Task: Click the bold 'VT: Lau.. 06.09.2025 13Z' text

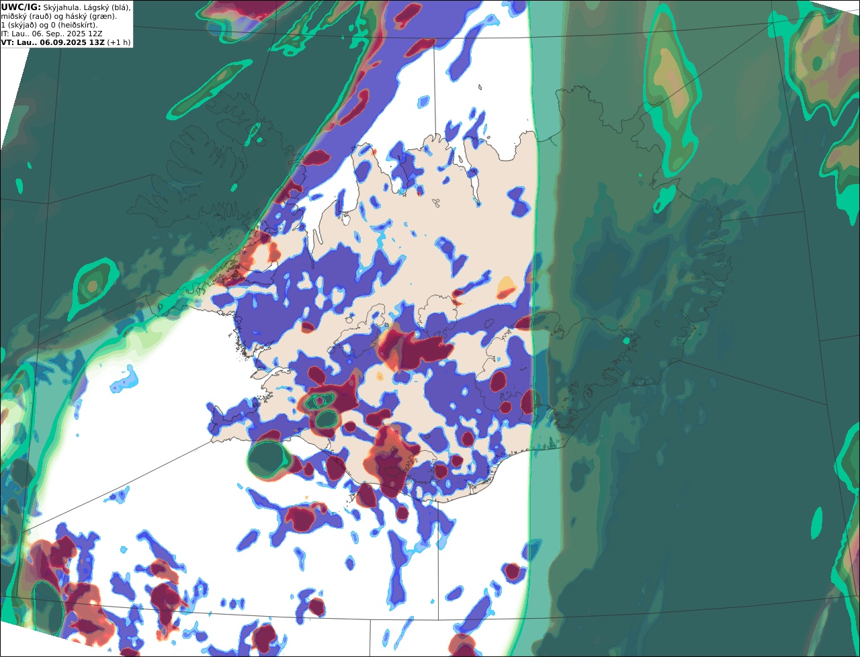Action: click(x=52, y=42)
